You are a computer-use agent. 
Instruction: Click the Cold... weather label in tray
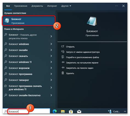click(x=116, y=112)
